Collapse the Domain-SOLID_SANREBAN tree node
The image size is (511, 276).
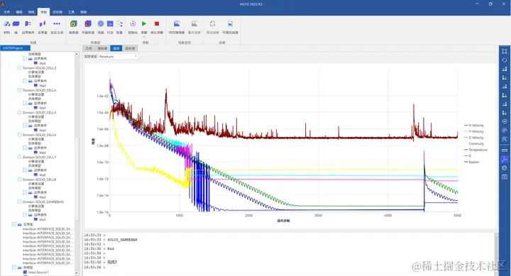tap(19, 202)
